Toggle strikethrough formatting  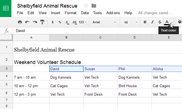160,22
